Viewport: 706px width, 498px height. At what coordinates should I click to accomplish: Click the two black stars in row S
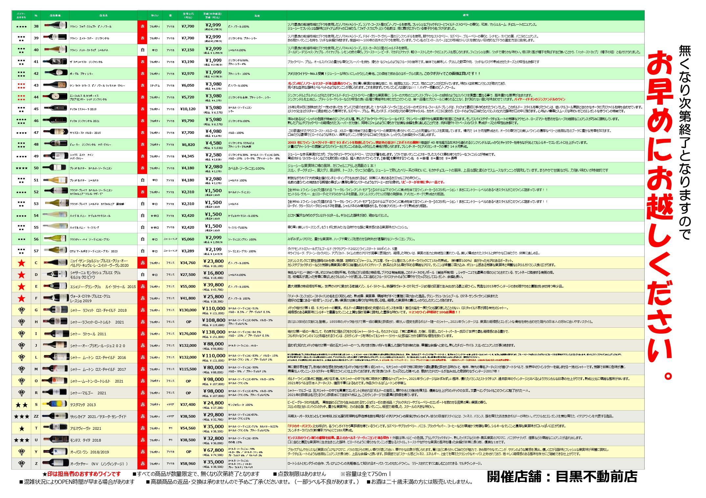(21, 405)
